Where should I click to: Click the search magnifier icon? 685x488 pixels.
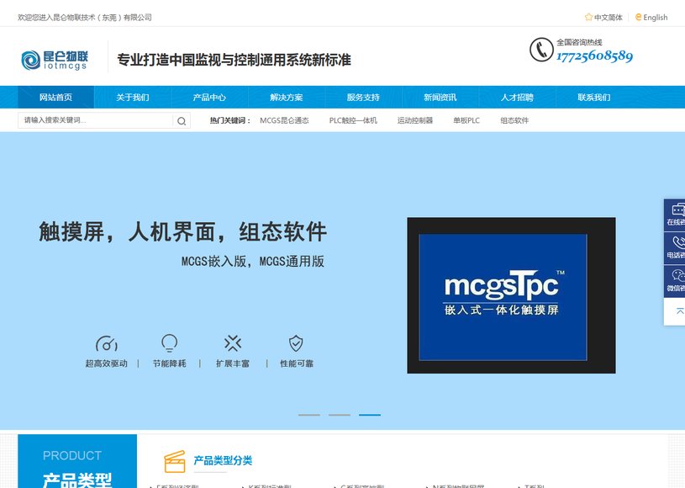click(x=182, y=121)
